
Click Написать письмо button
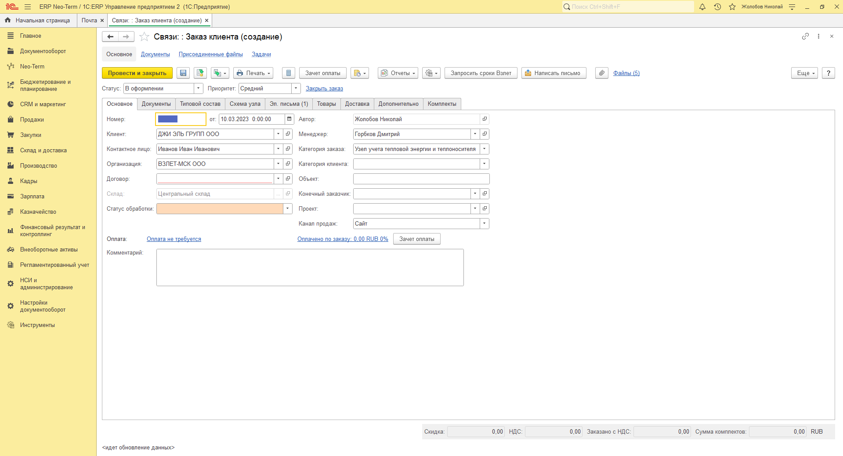(x=554, y=73)
